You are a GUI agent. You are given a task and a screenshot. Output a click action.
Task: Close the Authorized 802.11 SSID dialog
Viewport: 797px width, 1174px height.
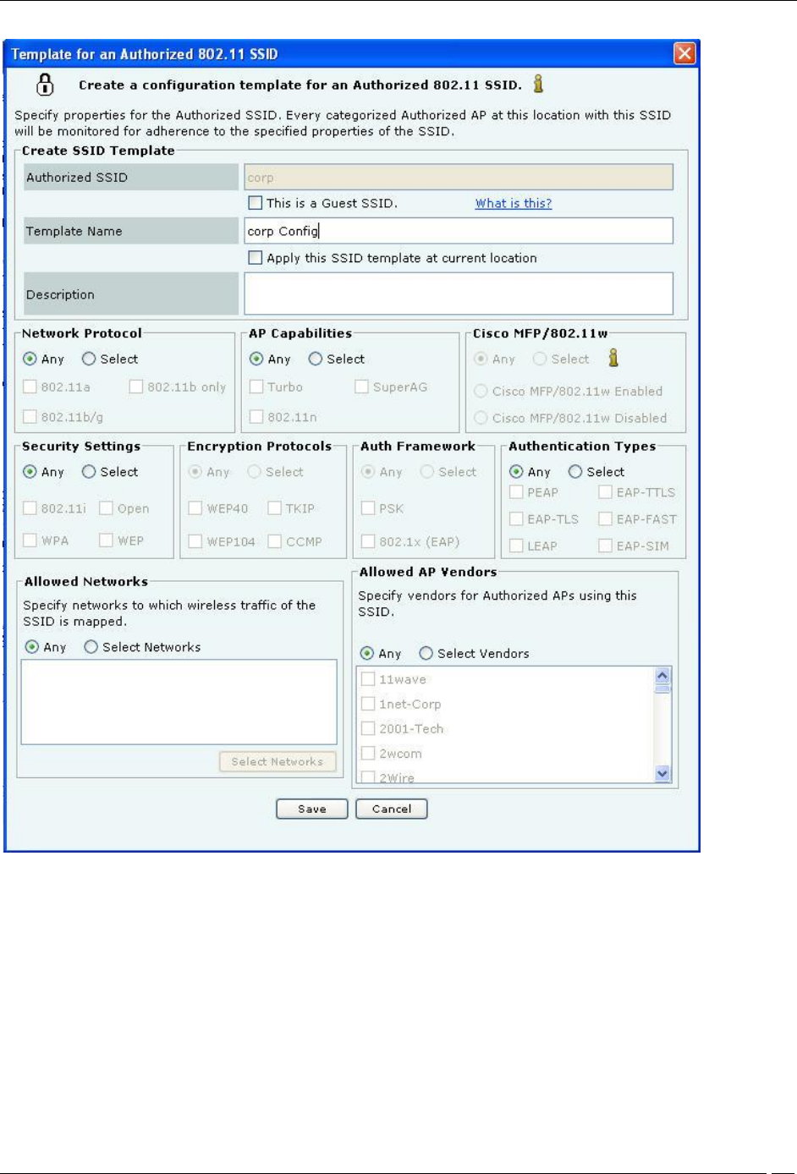tap(684, 54)
